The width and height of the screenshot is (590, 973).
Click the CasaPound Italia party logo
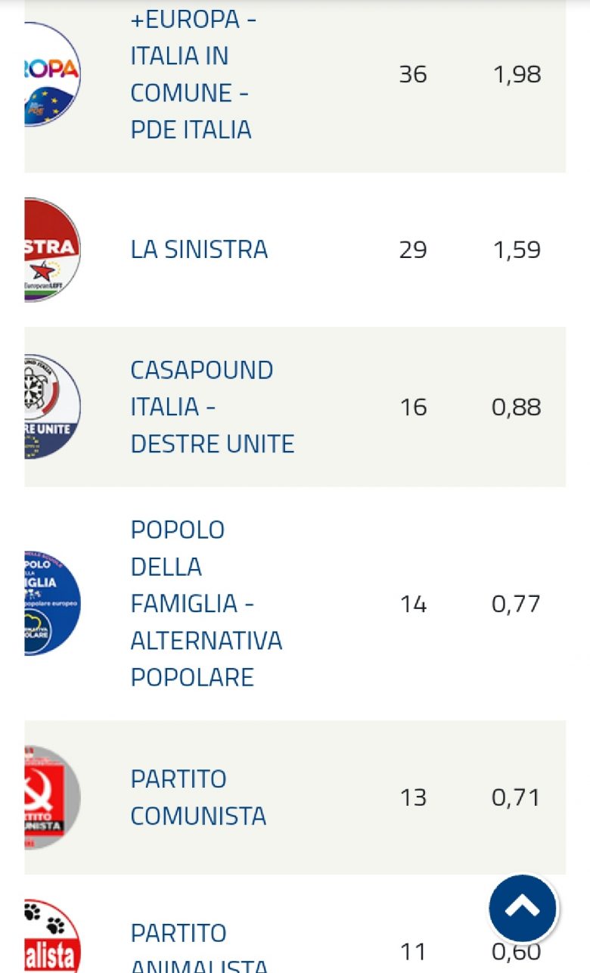tap(52, 407)
